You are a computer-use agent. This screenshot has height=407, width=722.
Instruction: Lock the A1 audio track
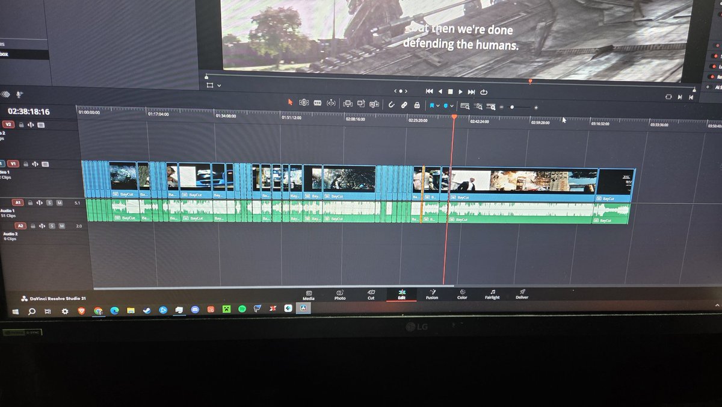point(30,203)
